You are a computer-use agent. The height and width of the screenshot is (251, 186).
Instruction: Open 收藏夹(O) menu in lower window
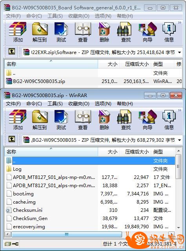click(x=79, y=104)
